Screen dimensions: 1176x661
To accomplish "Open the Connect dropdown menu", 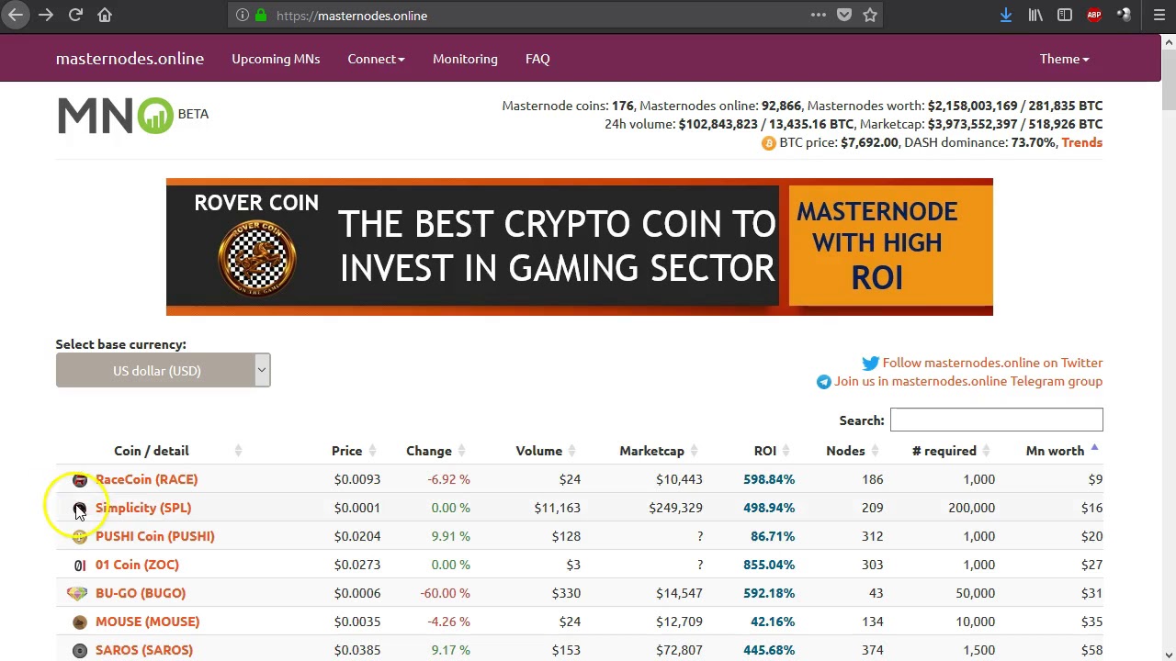I will (376, 59).
